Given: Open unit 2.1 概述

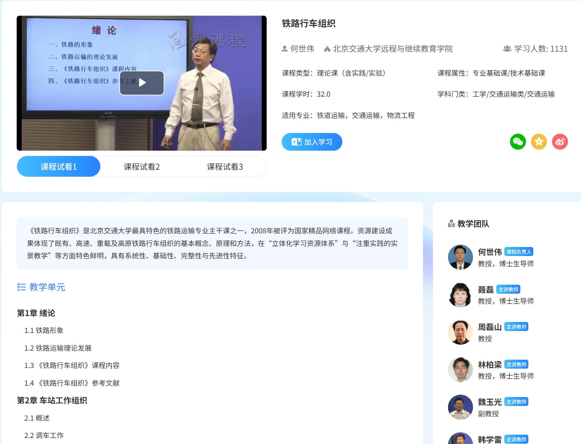Looking at the screenshot, I should pos(37,418).
